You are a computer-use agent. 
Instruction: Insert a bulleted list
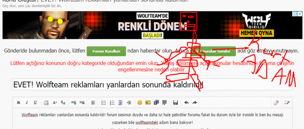click(104, 102)
